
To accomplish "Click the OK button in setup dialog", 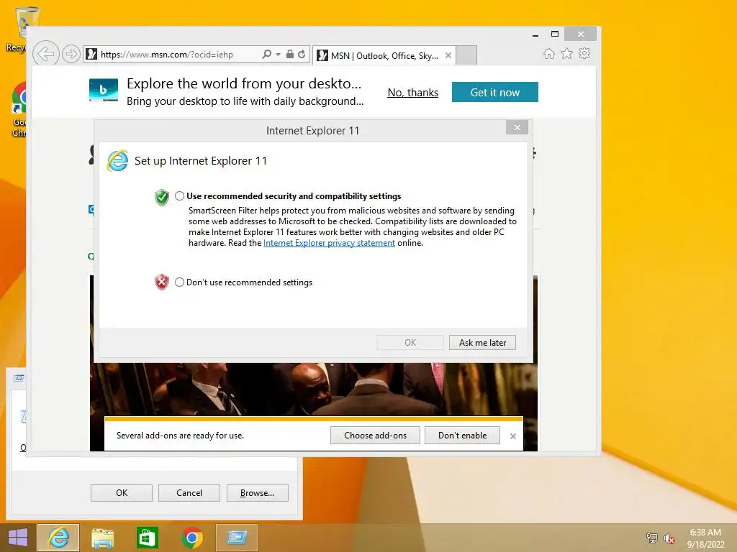I will 410,343.
